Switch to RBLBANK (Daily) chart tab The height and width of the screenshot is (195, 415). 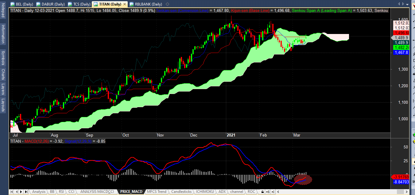pos(146,4)
